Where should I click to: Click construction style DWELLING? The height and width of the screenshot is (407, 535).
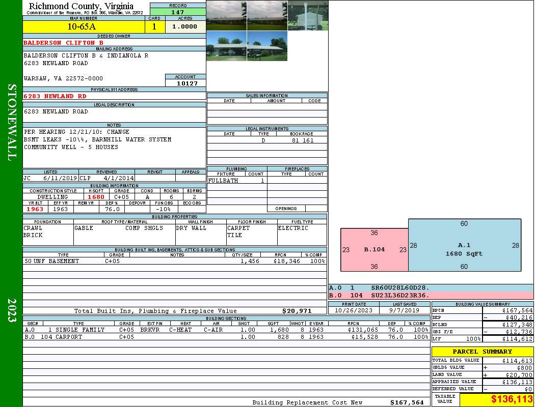[x=53, y=197]
